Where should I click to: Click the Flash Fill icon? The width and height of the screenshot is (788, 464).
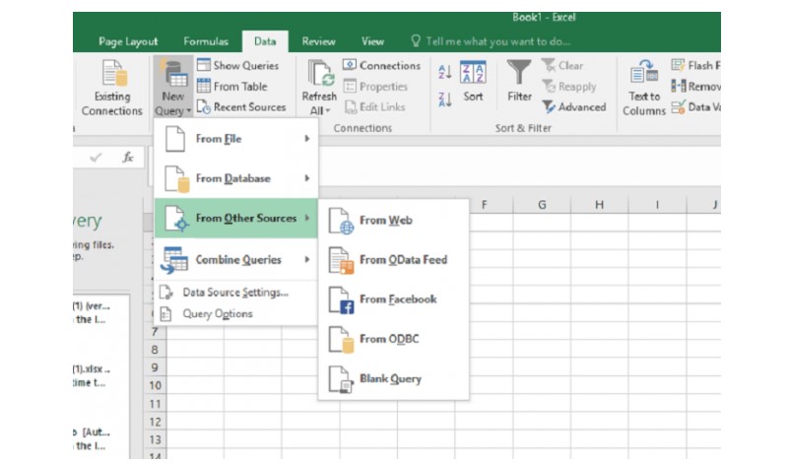pyautogui.click(x=678, y=65)
